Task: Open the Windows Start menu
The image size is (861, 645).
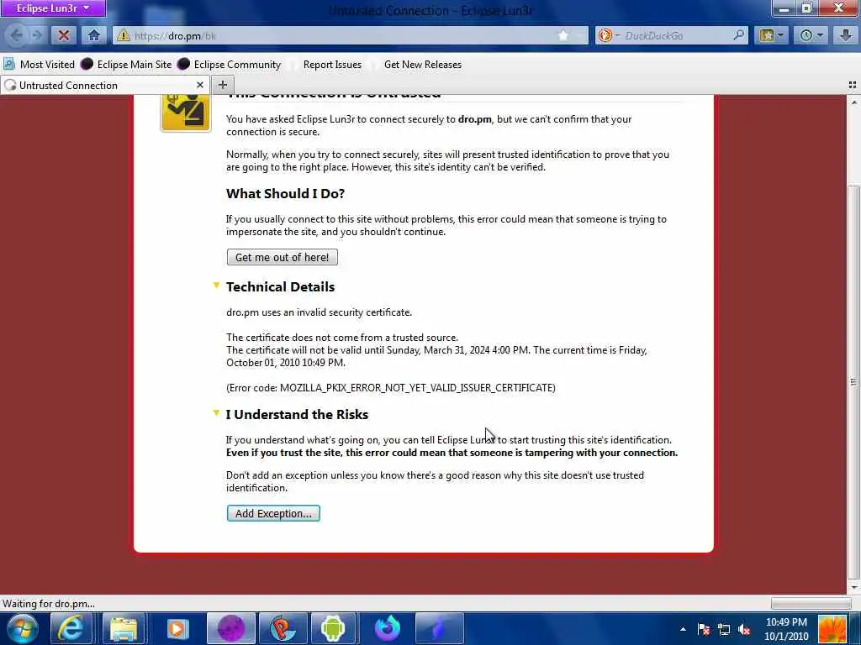Action: click(23, 628)
